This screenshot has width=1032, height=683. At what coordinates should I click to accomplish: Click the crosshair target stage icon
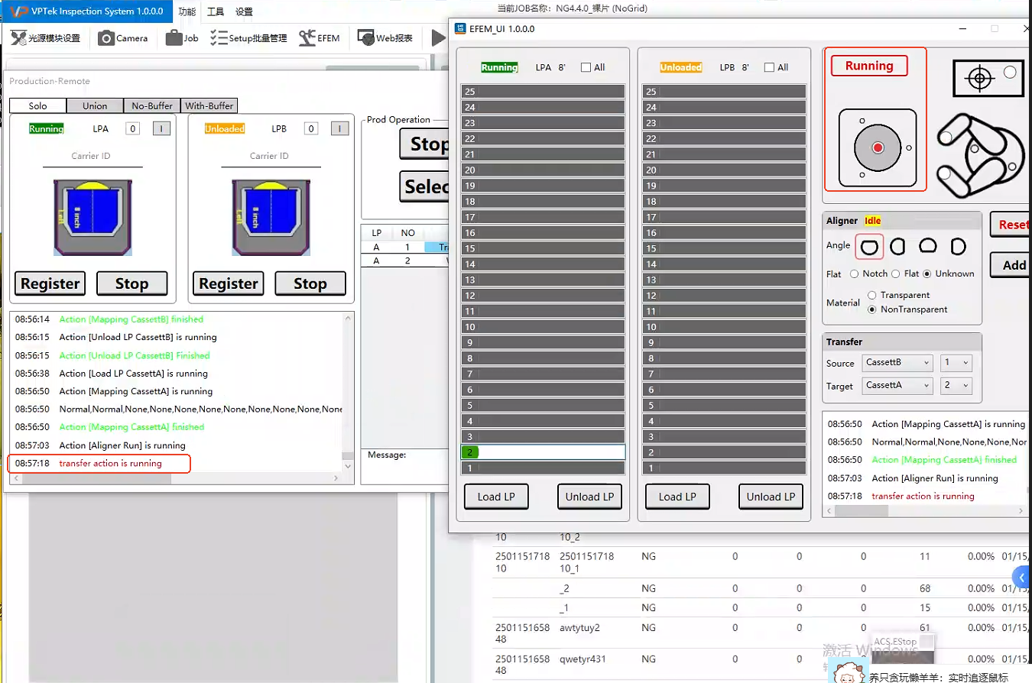point(979,78)
